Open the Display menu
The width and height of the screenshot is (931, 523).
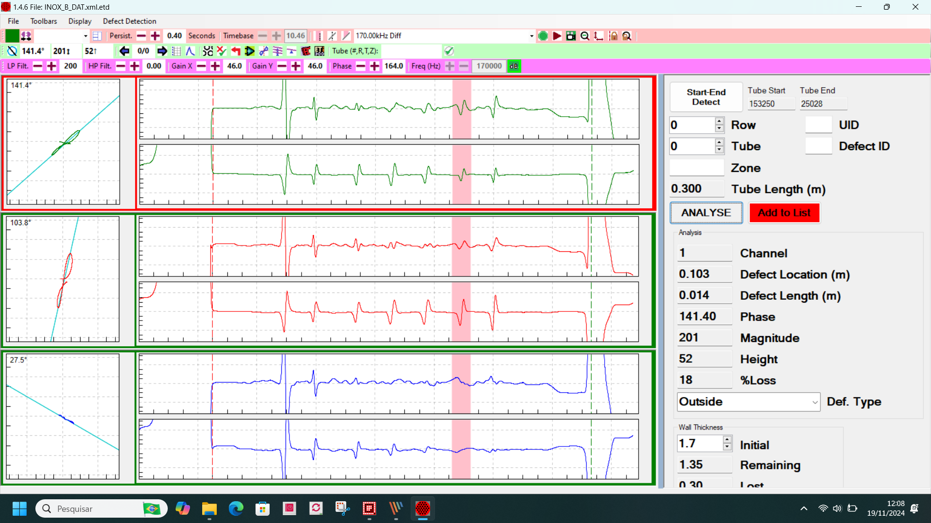point(80,21)
